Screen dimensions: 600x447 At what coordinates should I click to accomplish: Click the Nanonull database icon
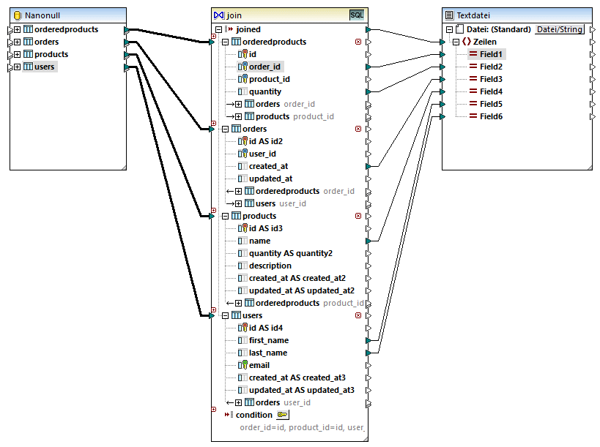pyautogui.click(x=17, y=15)
